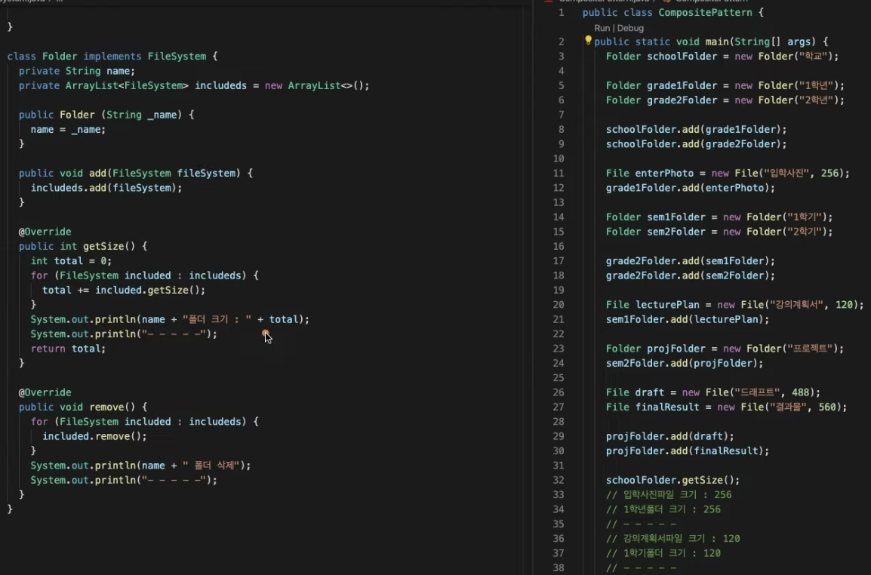871x575 pixels.
Task: Click the Debug code lens above main
Action: click(630, 28)
